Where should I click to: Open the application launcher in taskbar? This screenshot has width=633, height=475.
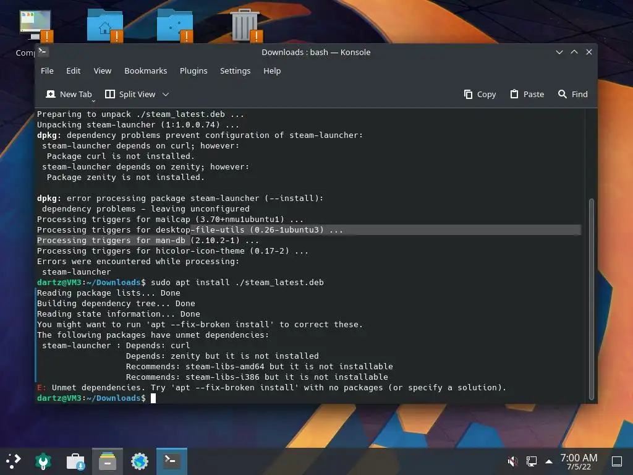coord(14,461)
